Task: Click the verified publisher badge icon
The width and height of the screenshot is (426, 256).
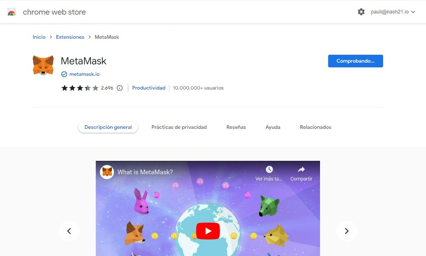Action: [64, 74]
